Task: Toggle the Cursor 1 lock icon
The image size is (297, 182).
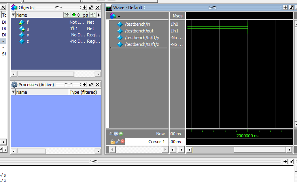Action: (x=112, y=142)
